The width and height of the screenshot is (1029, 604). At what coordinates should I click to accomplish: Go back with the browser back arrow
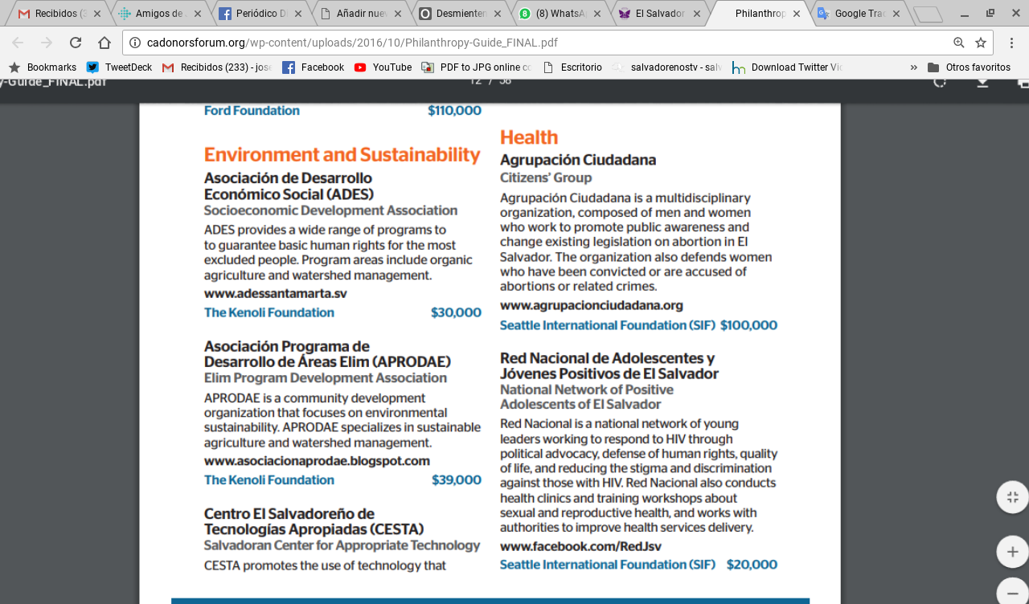tap(18, 43)
